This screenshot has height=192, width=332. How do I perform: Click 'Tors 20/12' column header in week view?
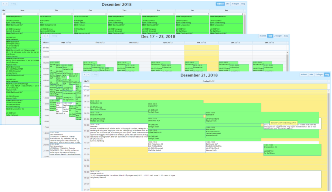(x=167, y=43)
